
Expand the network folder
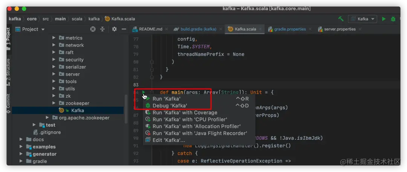[54, 45]
